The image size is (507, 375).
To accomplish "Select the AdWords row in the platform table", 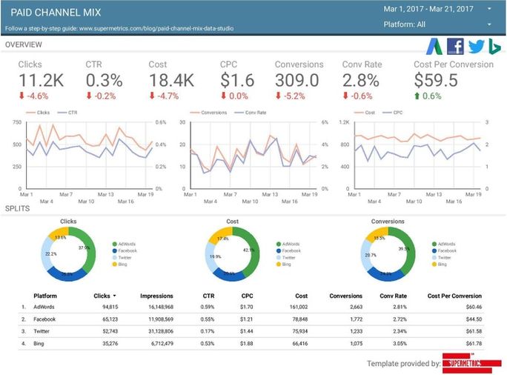I will point(44,306).
